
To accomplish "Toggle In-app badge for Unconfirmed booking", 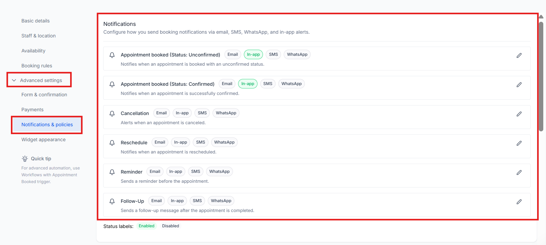I will [x=253, y=54].
